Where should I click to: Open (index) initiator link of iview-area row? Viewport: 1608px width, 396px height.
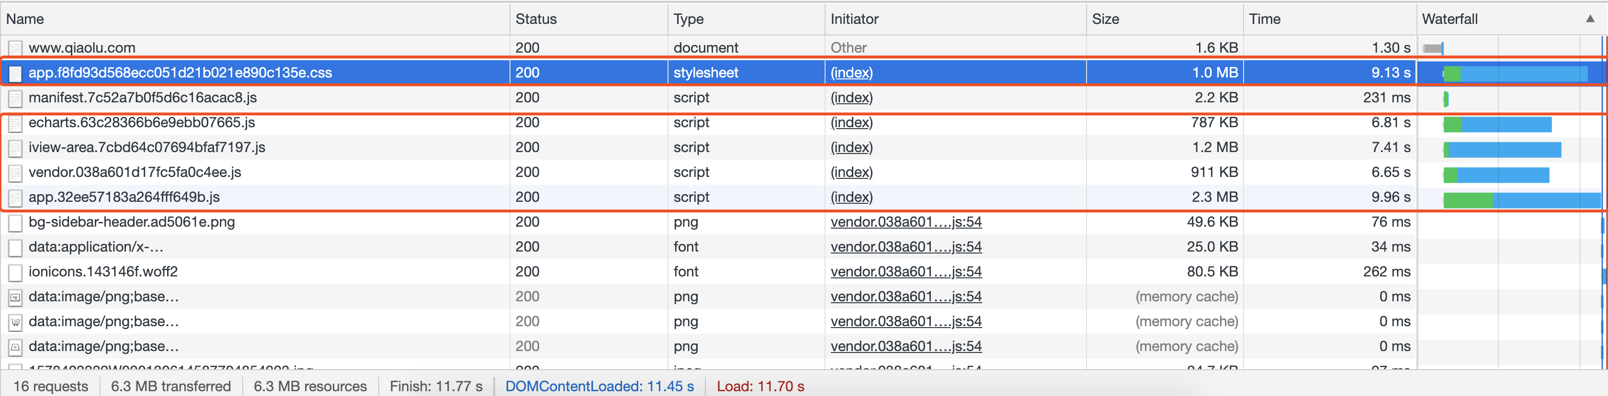[851, 148]
